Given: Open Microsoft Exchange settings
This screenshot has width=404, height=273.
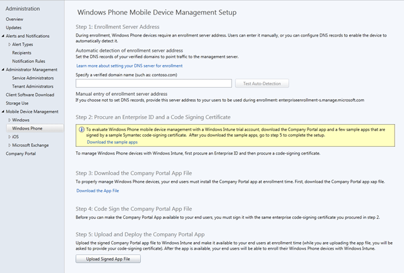Looking at the screenshot, I should [30, 146].
